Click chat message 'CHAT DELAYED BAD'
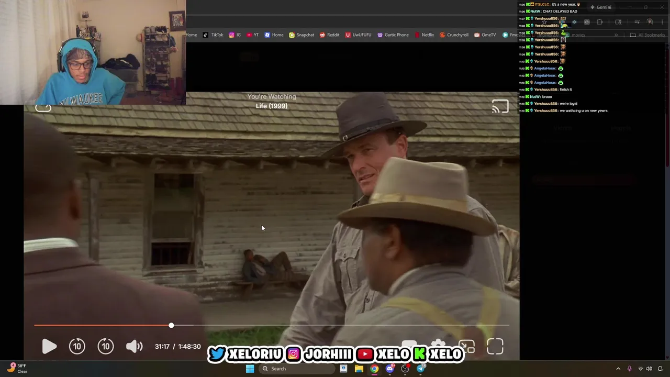Viewport: 670px width, 377px height. [x=560, y=12]
